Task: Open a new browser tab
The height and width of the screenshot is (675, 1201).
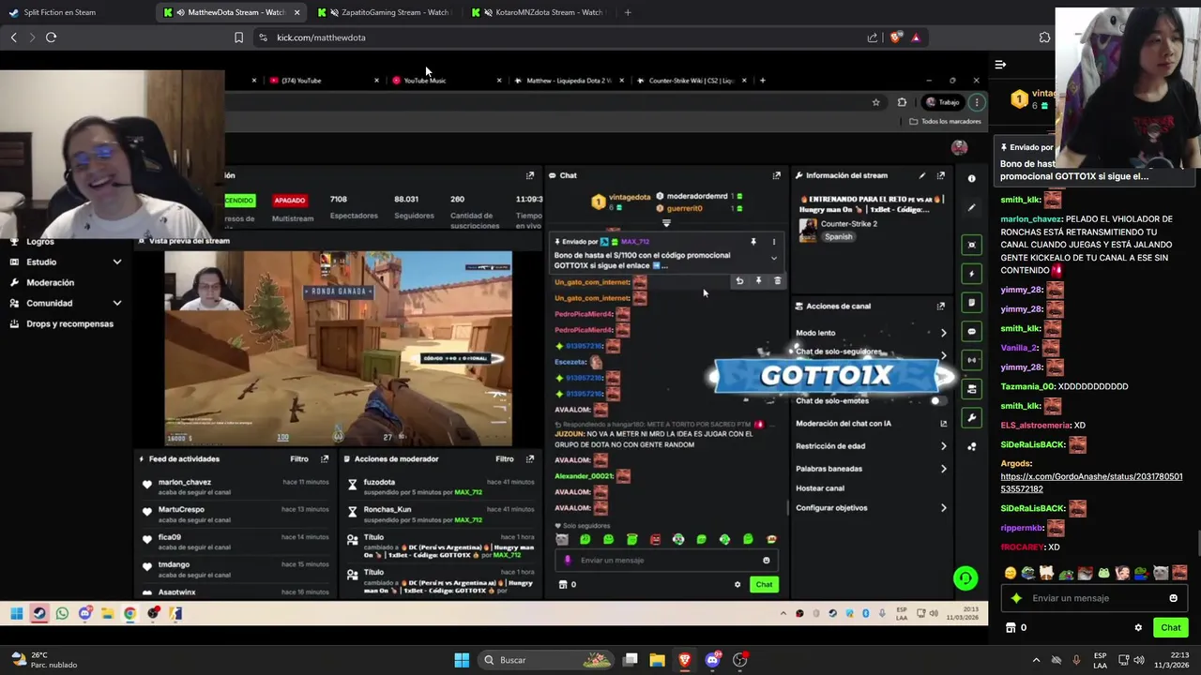Action: [x=628, y=12]
